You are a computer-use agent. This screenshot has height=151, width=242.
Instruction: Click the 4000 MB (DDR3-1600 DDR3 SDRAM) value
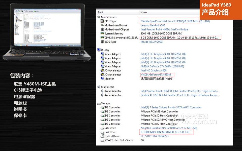pyautogui.click(x=161, y=33)
